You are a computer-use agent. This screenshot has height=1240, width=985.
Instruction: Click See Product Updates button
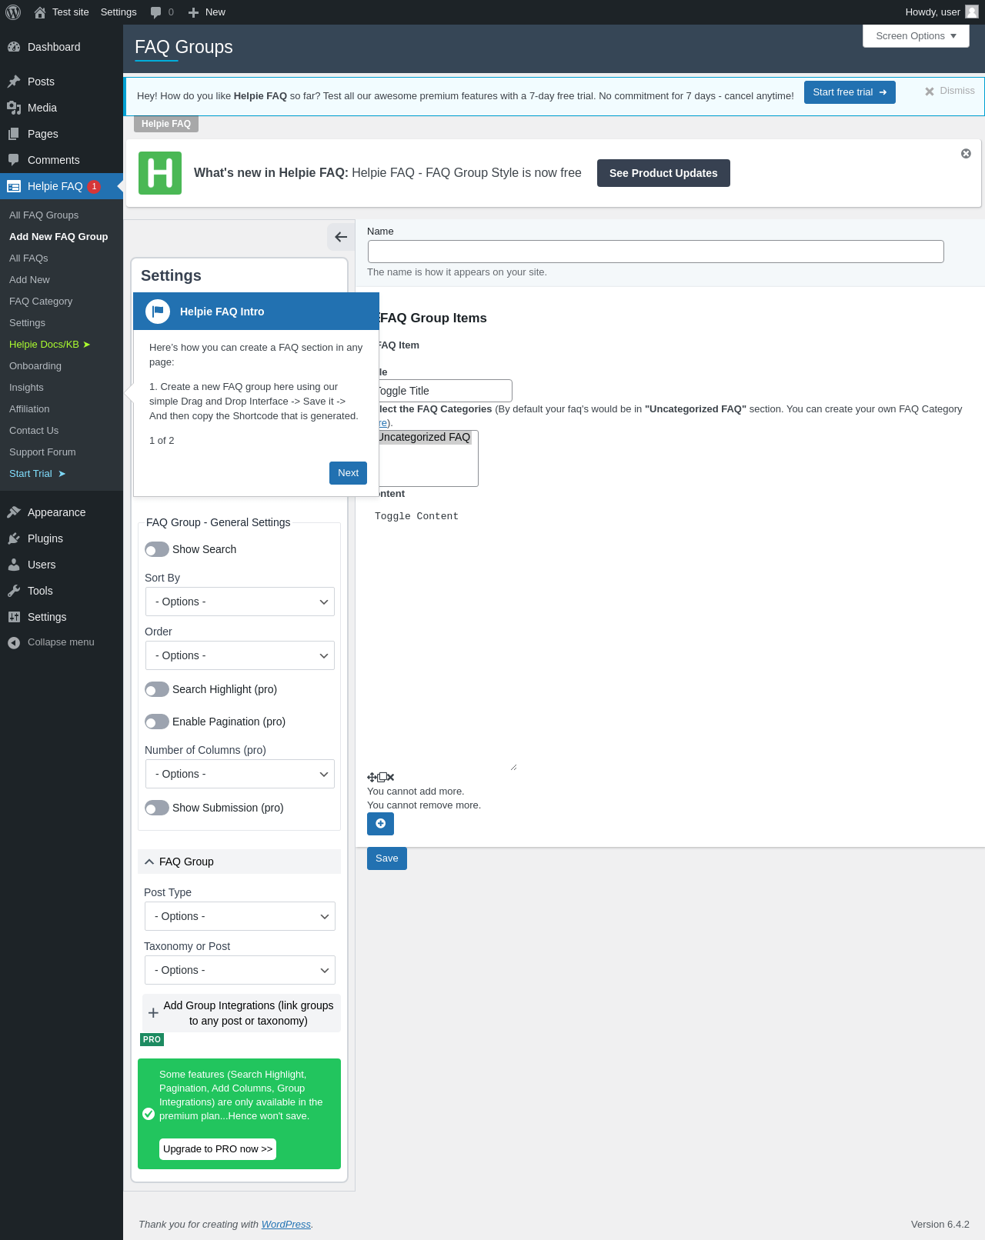click(x=663, y=173)
